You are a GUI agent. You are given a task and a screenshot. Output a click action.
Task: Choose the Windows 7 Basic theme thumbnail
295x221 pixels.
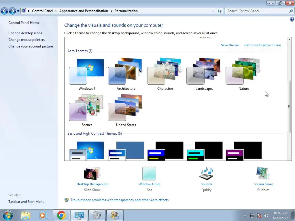tap(86, 151)
